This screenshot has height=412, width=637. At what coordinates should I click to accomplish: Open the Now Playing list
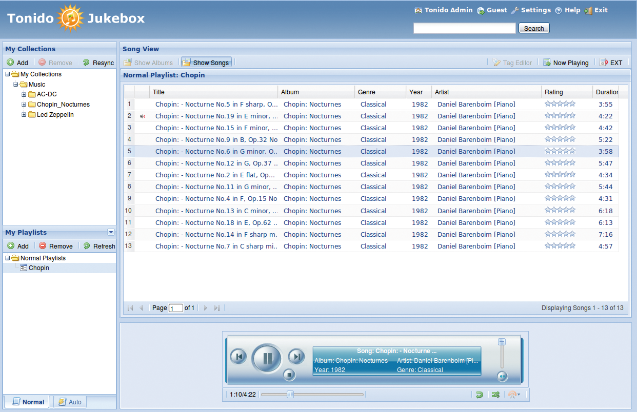coord(566,63)
